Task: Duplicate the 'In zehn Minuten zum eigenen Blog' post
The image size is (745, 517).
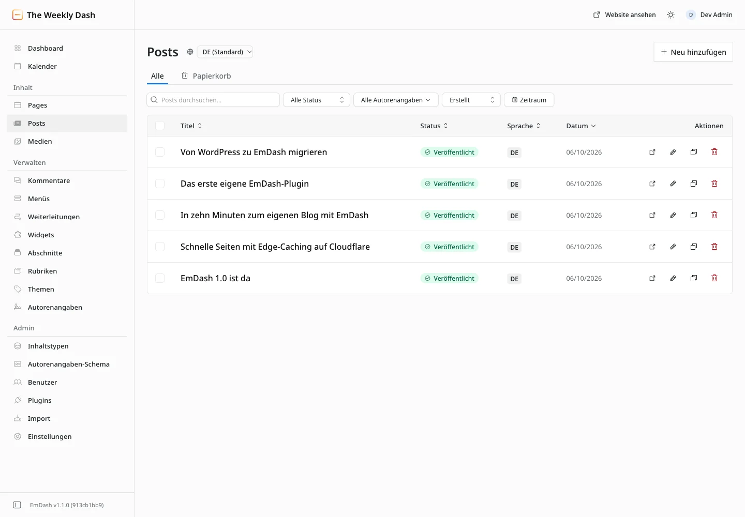Action: [x=694, y=215]
